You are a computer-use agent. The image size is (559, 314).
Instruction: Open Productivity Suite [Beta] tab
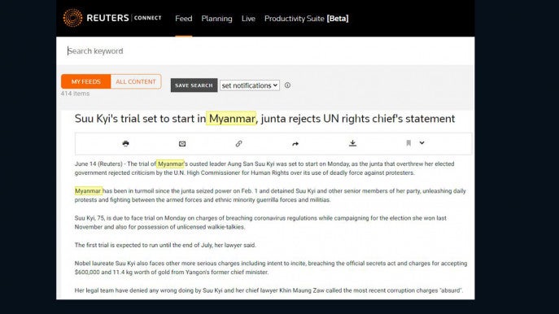point(307,19)
